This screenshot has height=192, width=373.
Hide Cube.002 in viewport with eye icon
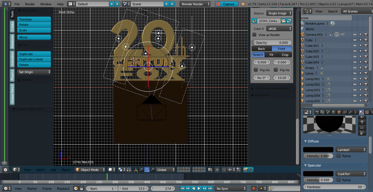click(x=355, y=51)
